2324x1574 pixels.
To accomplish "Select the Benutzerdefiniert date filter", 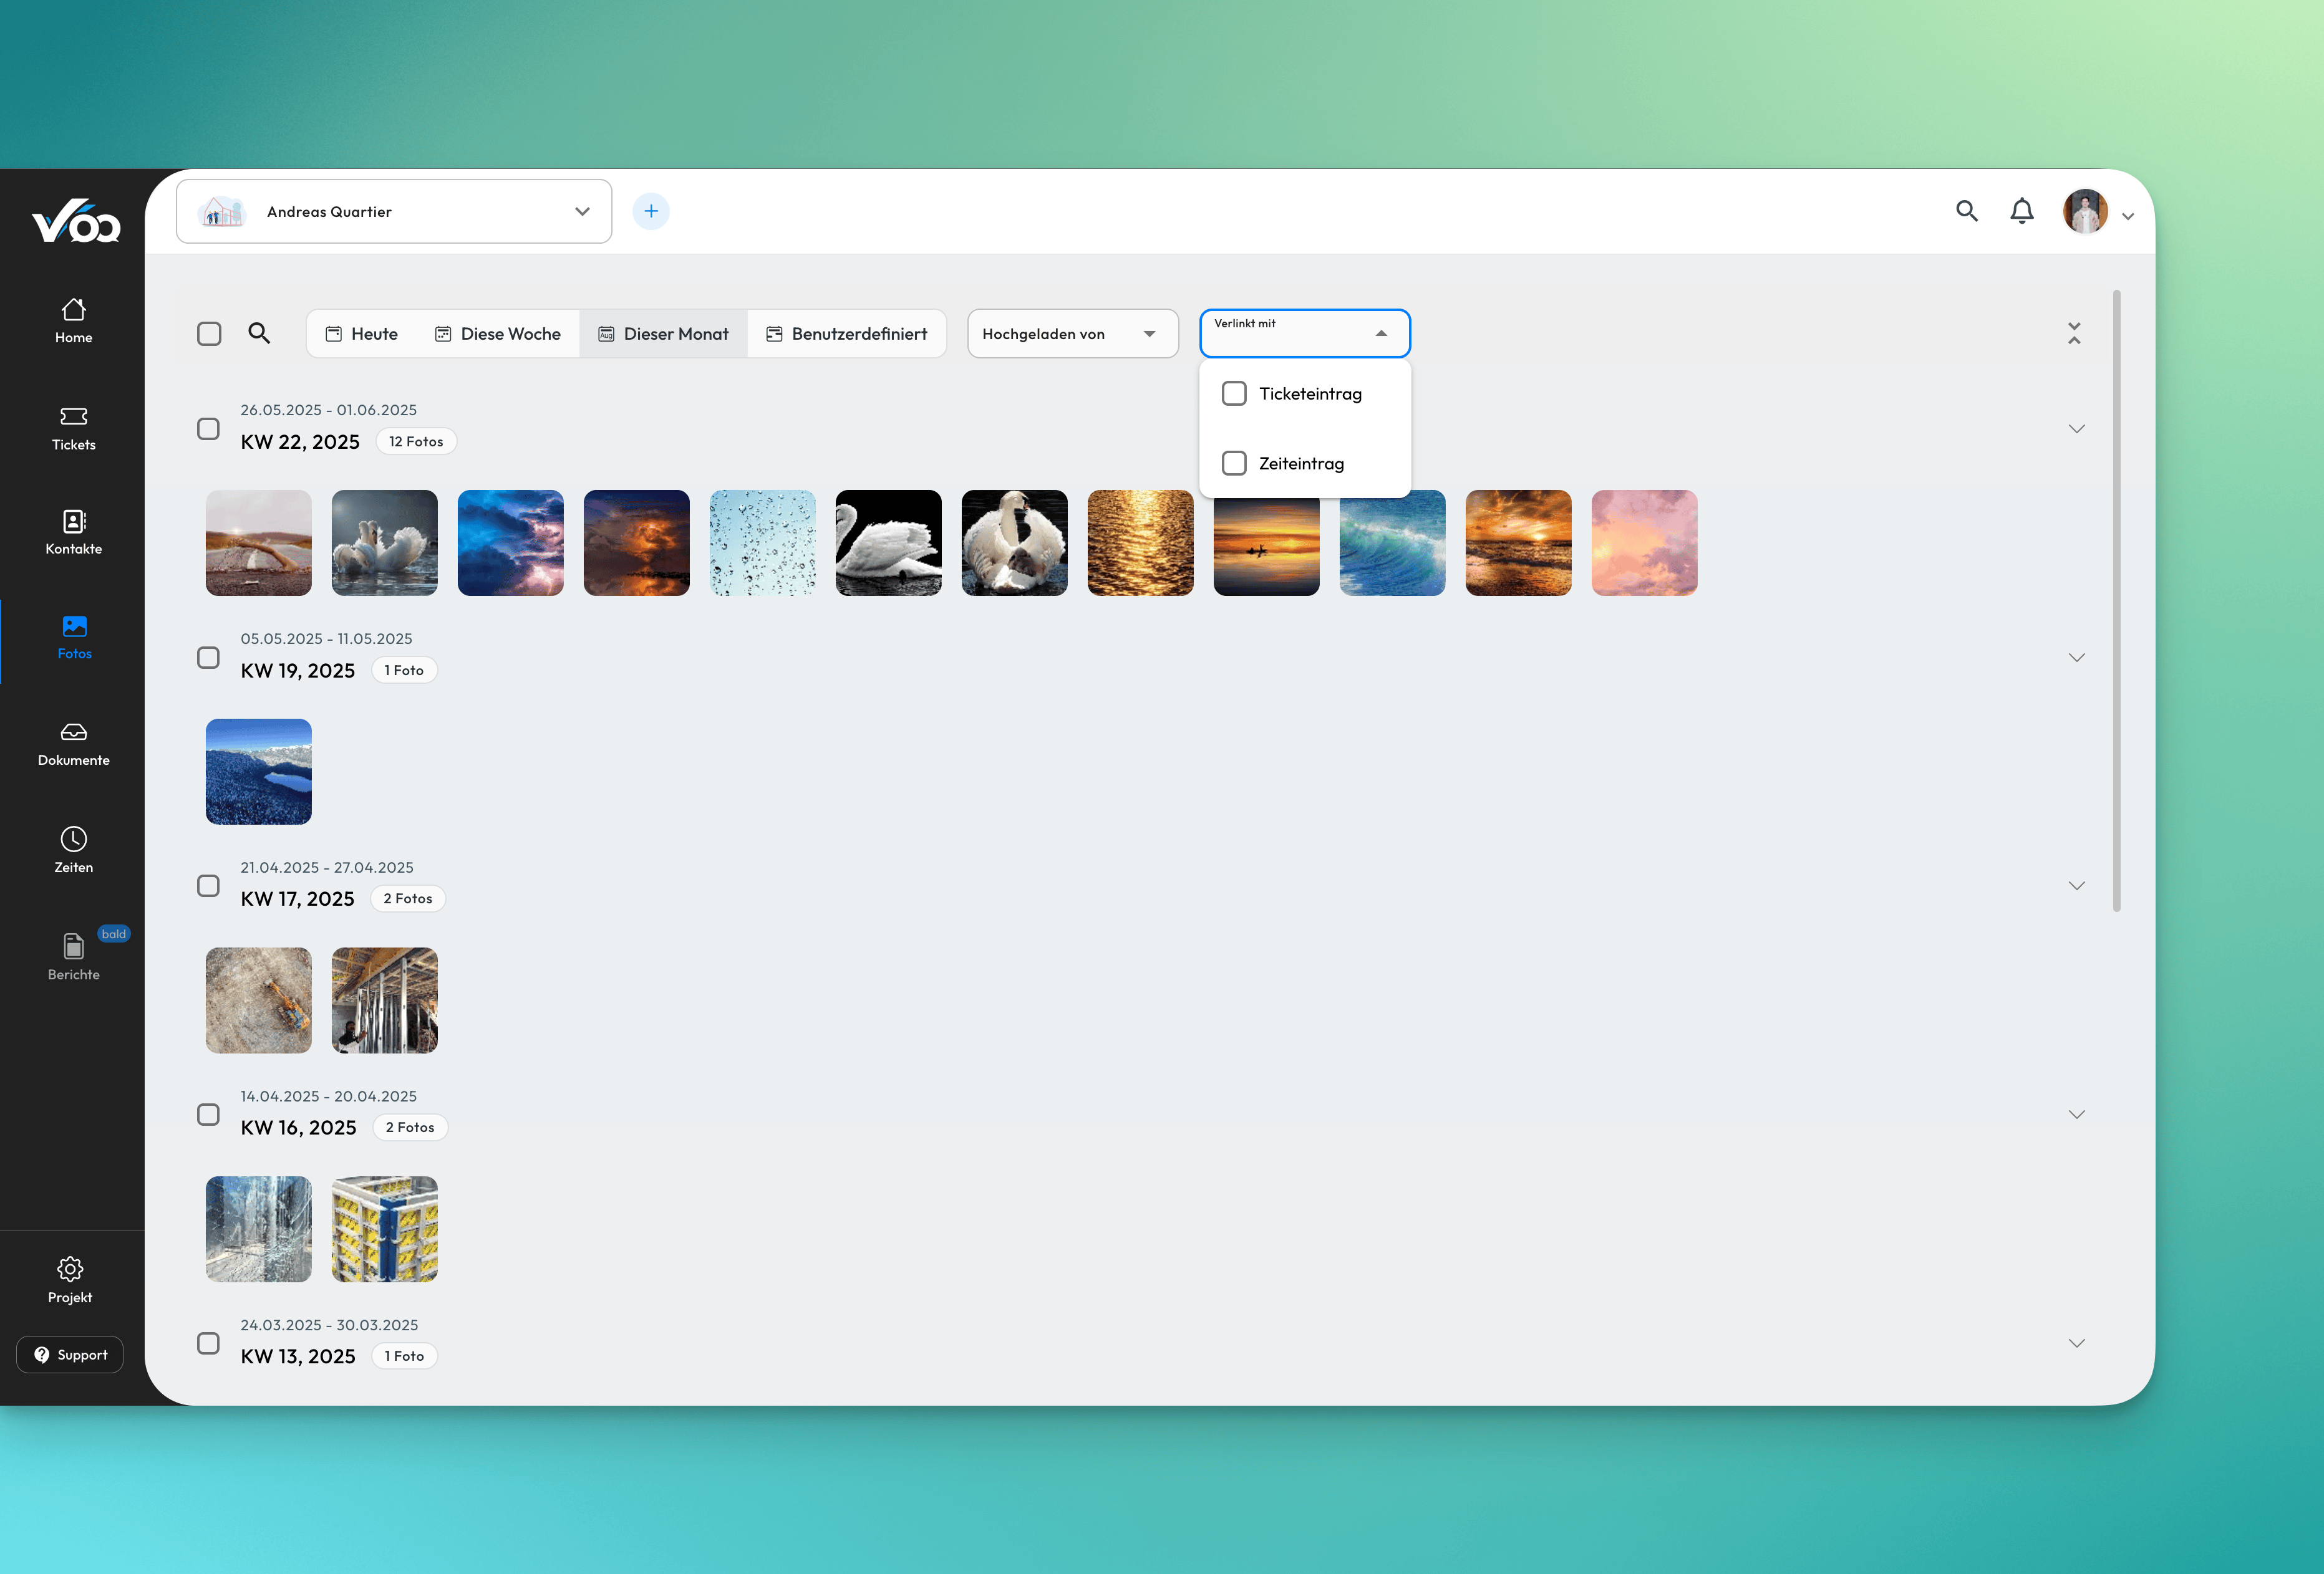I will (x=846, y=334).
